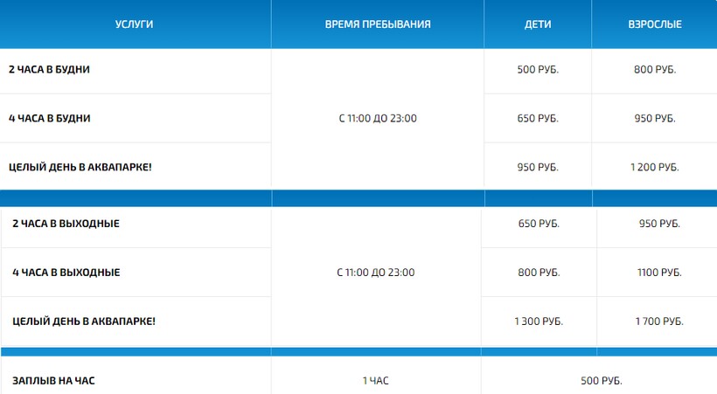This screenshot has width=717, height=394.
Task: Click weekday hours С 11:00 ДО 23:00
Action: click(x=377, y=118)
